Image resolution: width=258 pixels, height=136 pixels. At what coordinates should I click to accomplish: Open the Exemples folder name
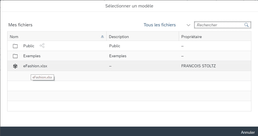coord(32,56)
